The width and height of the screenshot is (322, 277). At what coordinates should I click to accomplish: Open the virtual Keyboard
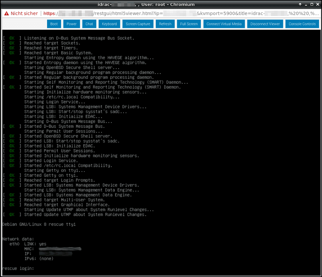tap(109, 24)
